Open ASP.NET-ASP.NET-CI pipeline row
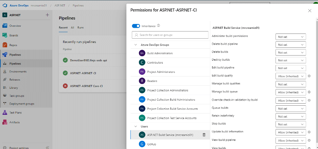 pos(92,73)
